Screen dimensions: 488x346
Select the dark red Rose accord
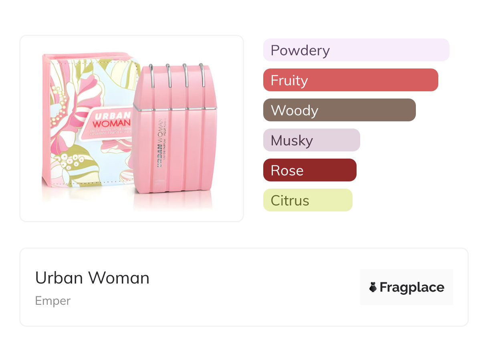click(x=309, y=170)
